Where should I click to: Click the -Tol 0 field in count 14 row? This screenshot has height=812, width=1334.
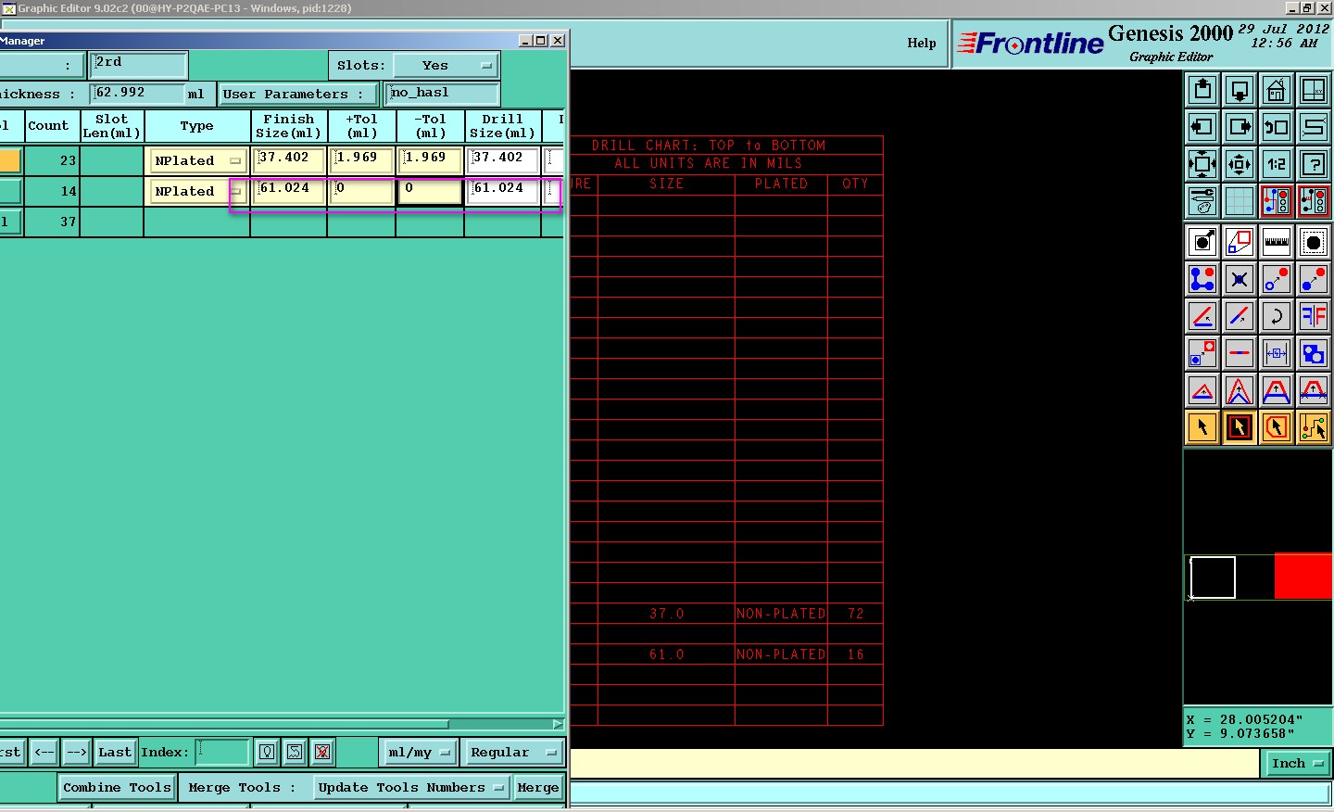(431, 191)
